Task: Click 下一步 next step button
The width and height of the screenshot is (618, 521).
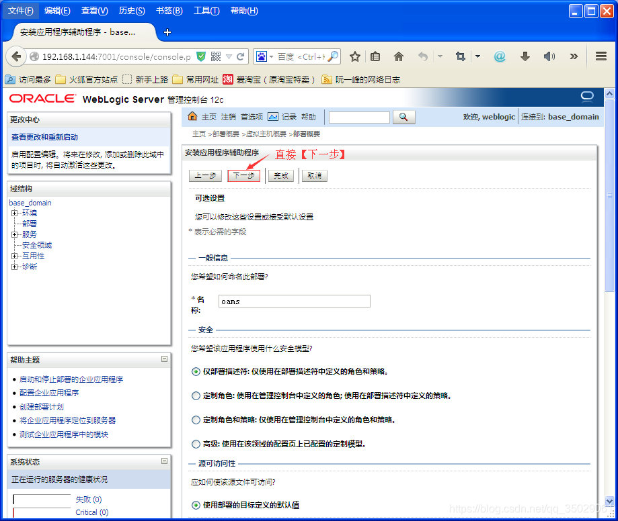Action: (x=244, y=175)
